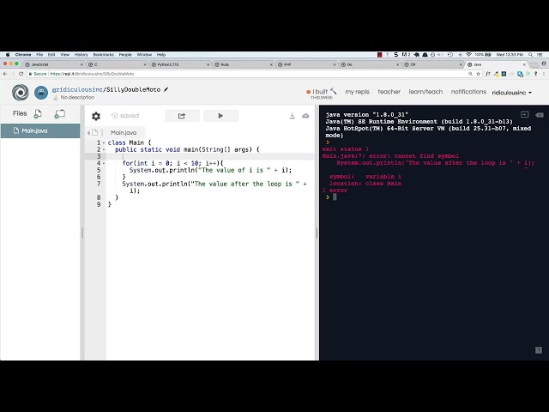The image size is (549, 412).
Task: Bookmark page with the star icon
Action: 479,74
